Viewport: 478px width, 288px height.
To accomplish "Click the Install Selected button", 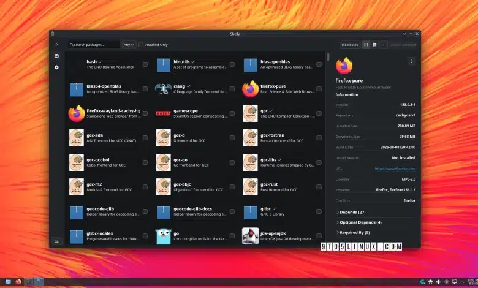I will pyautogui.click(x=403, y=45).
